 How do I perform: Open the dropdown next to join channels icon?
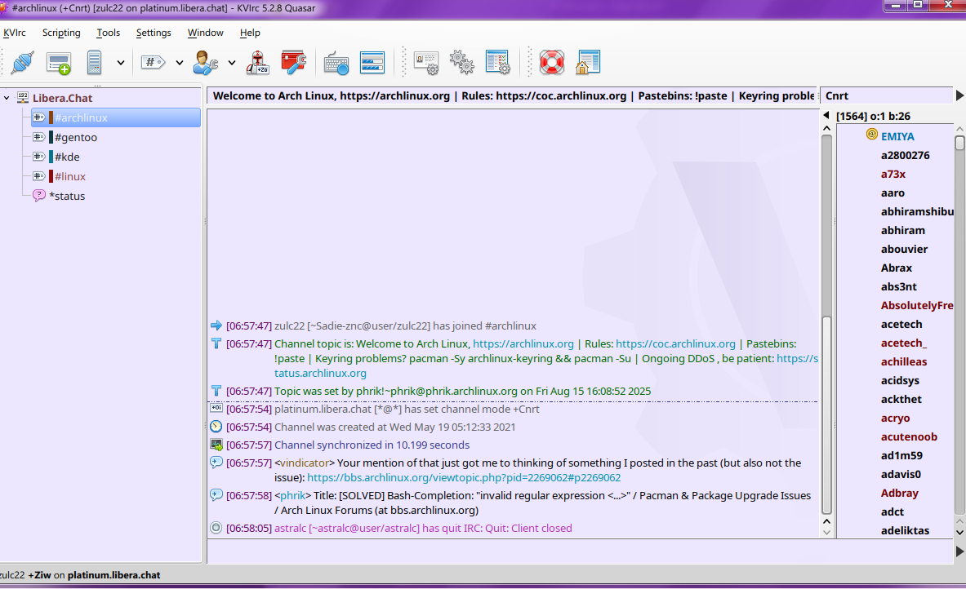click(x=179, y=62)
